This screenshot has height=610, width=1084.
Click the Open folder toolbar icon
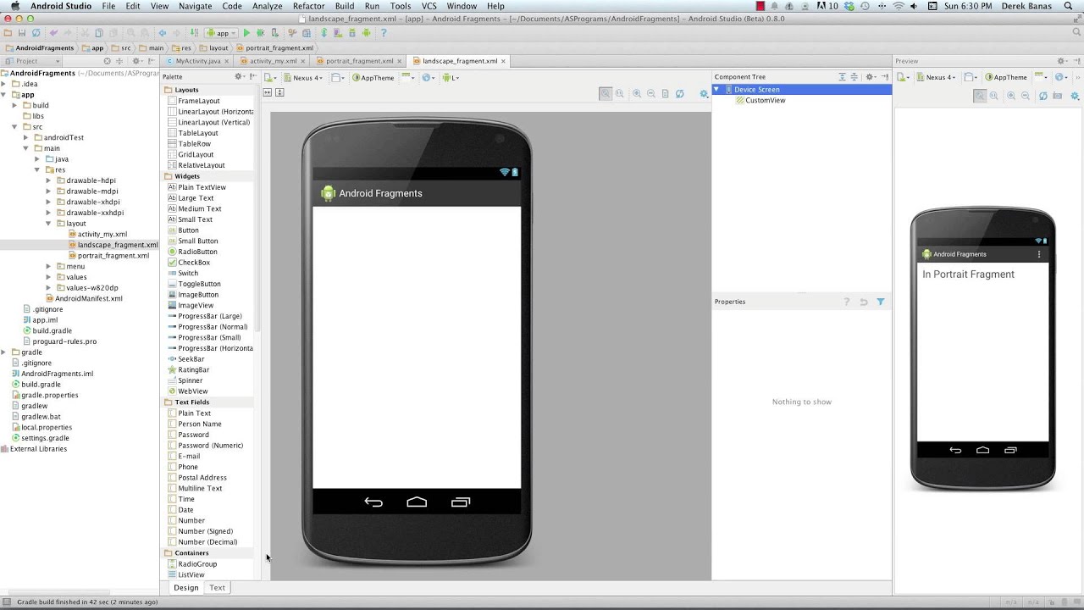pyautogui.click(x=8, y=33)
